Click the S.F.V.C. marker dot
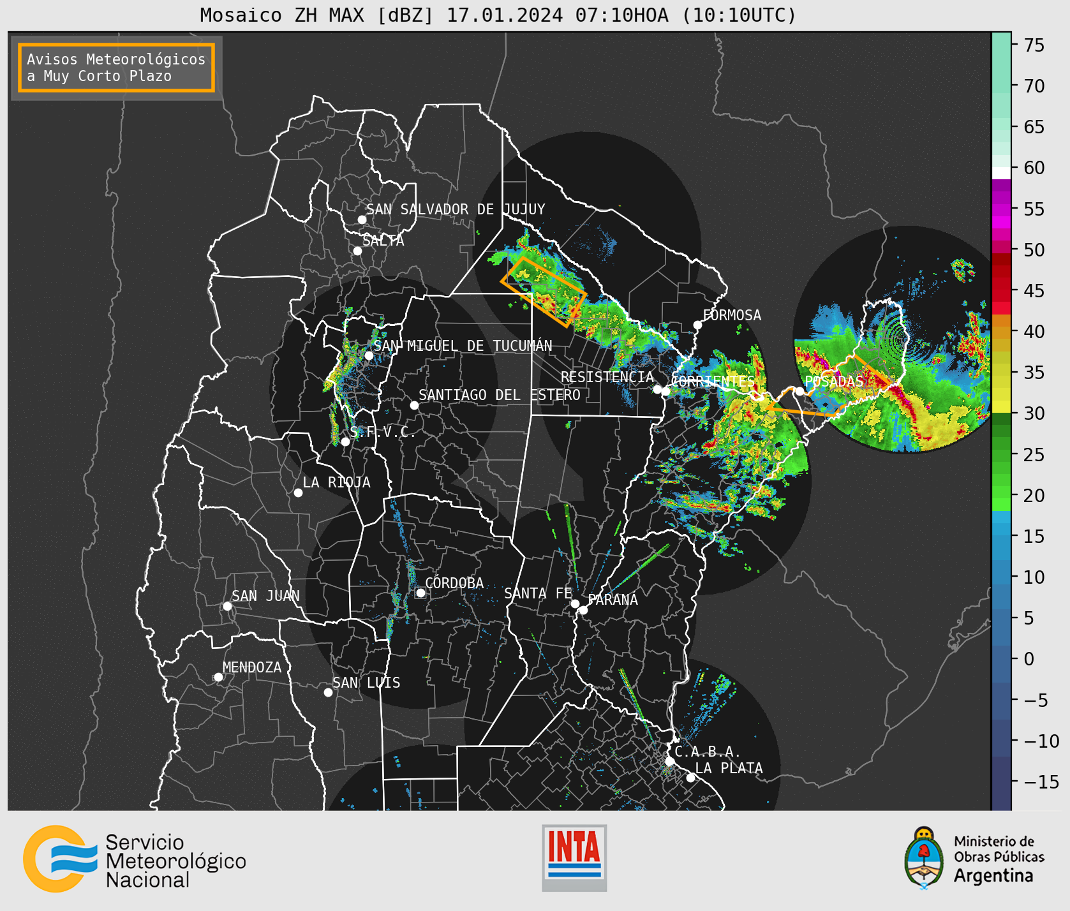Image resolution: width=1070 pixels, height=911 pixels. [x=345, y=441]
